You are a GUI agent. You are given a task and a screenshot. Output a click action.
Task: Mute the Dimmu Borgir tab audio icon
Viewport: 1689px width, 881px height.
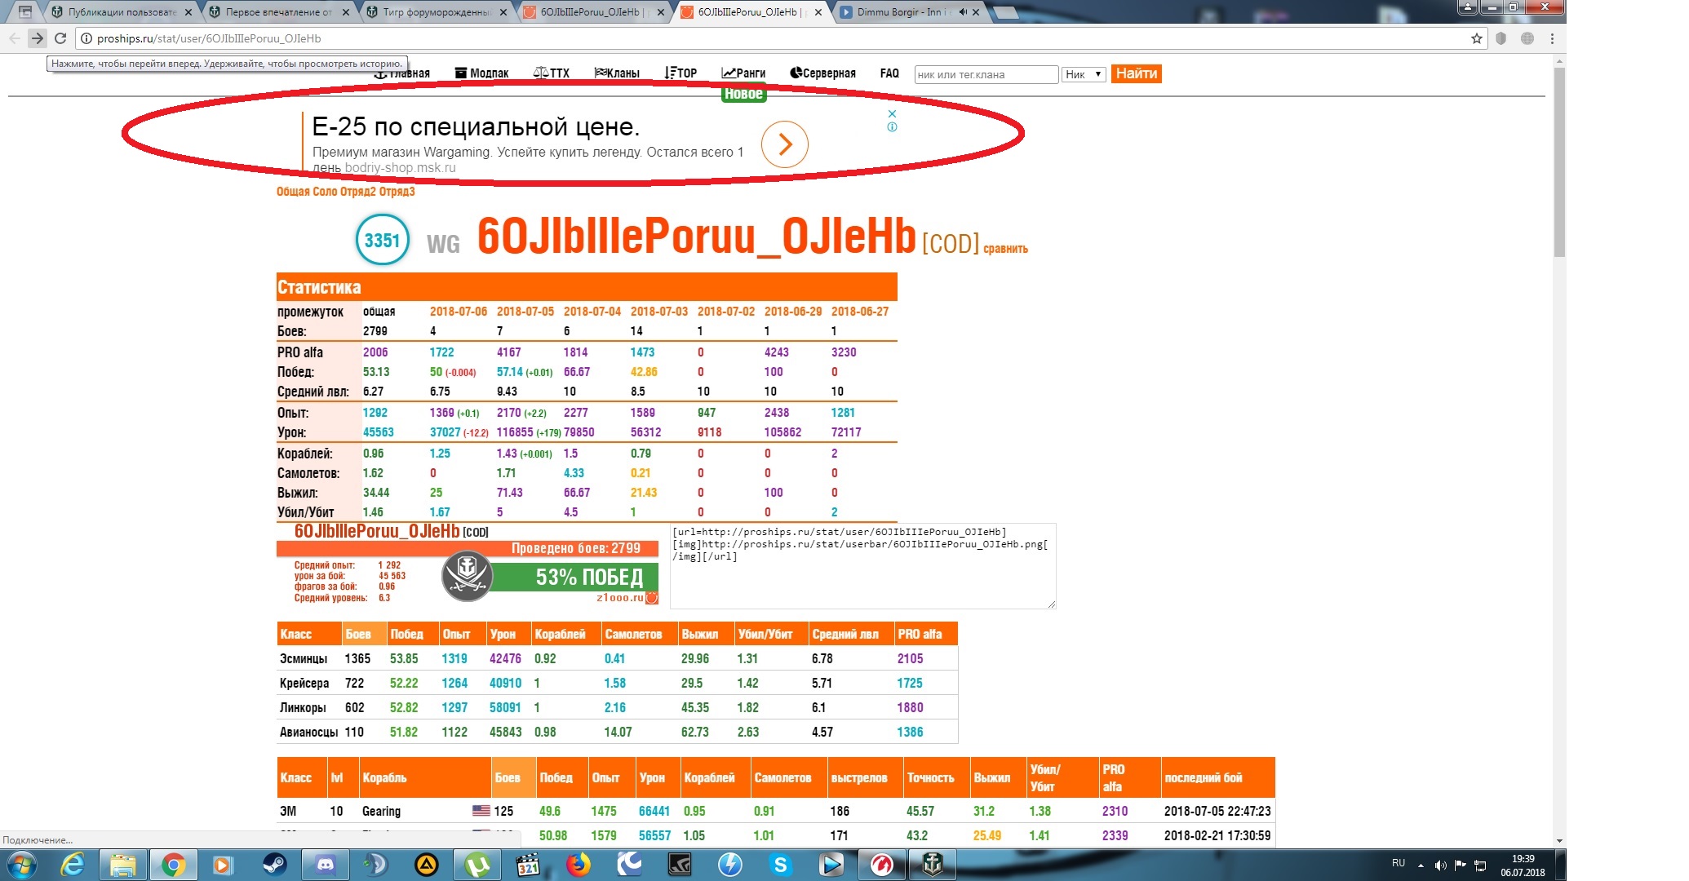(963, 12)
